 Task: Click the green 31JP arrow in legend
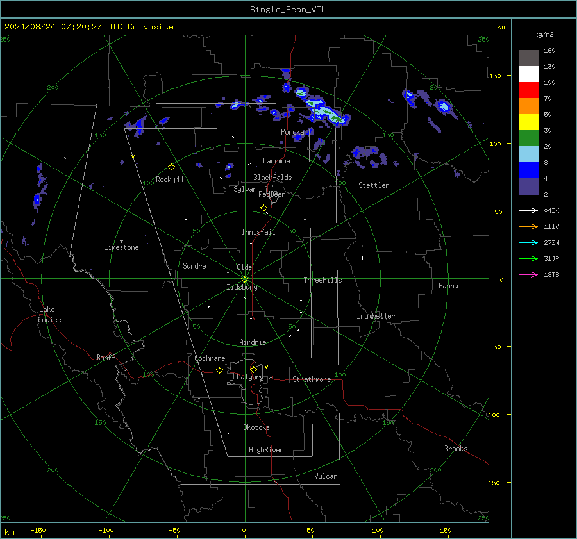click(x=528, y=259)
